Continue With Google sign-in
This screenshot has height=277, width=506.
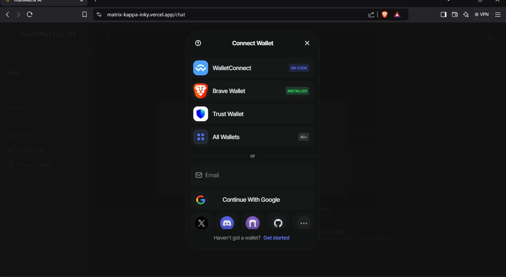coord(253,200)
